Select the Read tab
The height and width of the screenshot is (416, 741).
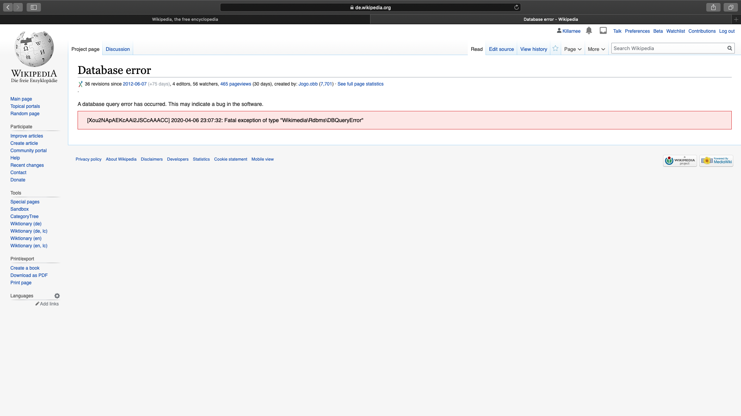(x=477, y=49)
